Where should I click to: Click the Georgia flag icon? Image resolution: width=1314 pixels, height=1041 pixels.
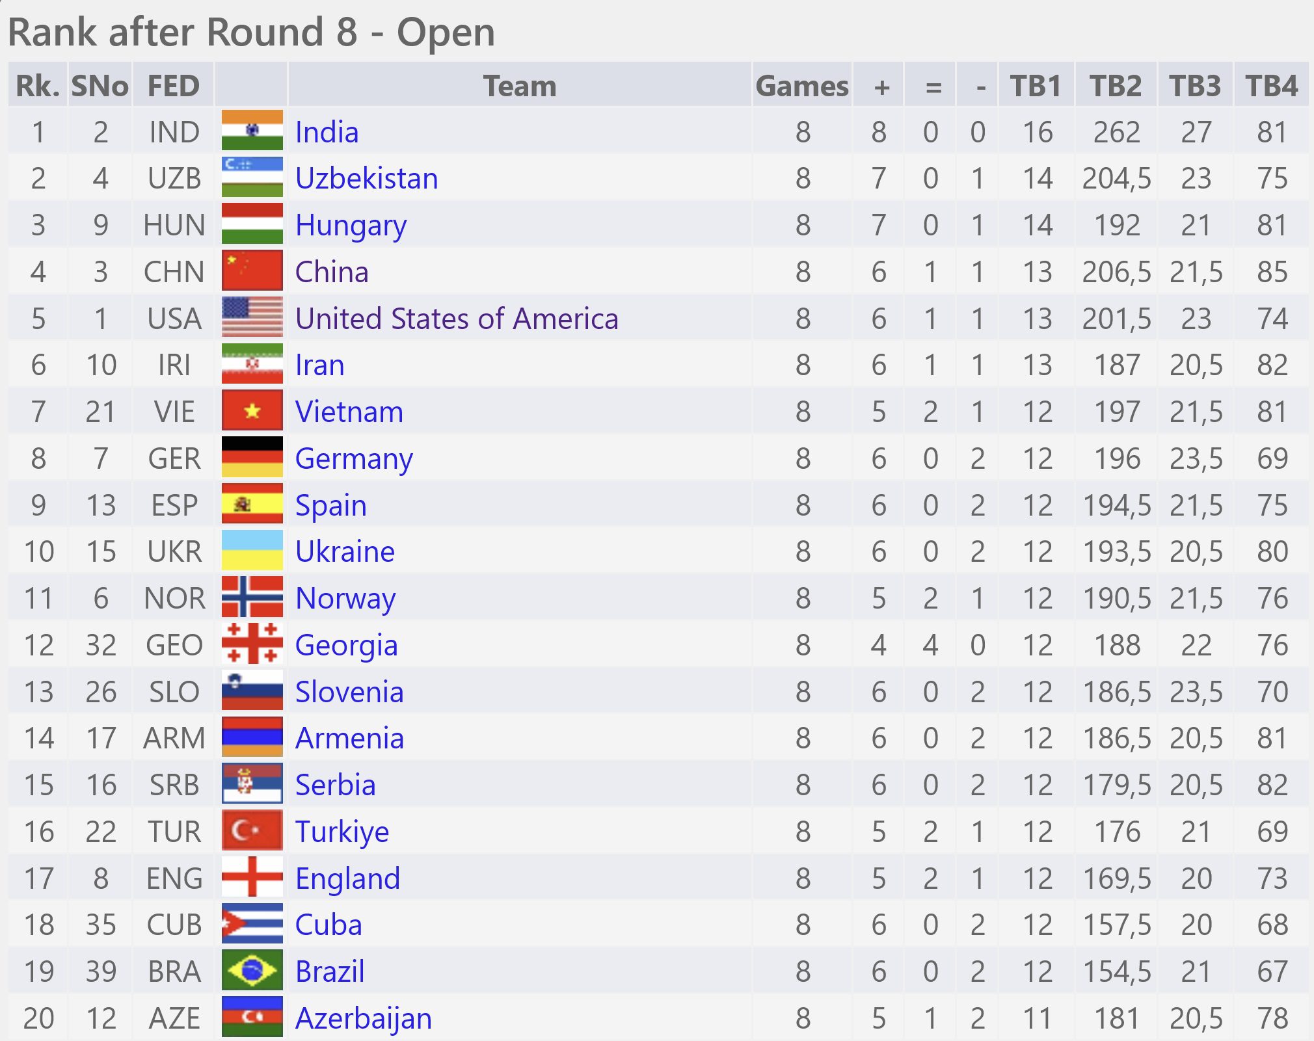252,644
